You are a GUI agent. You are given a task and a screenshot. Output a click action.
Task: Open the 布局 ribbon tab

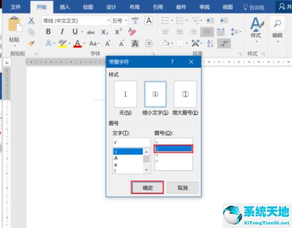[134, 7]
